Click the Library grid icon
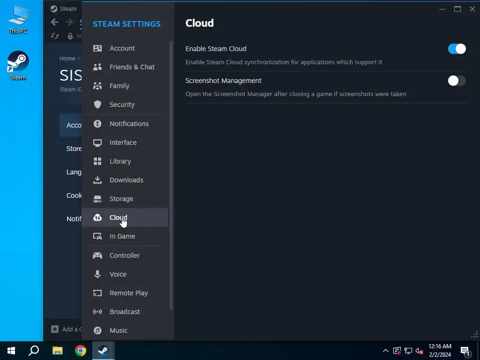Screen dimensions: 480x360 [x=97, y=161]
